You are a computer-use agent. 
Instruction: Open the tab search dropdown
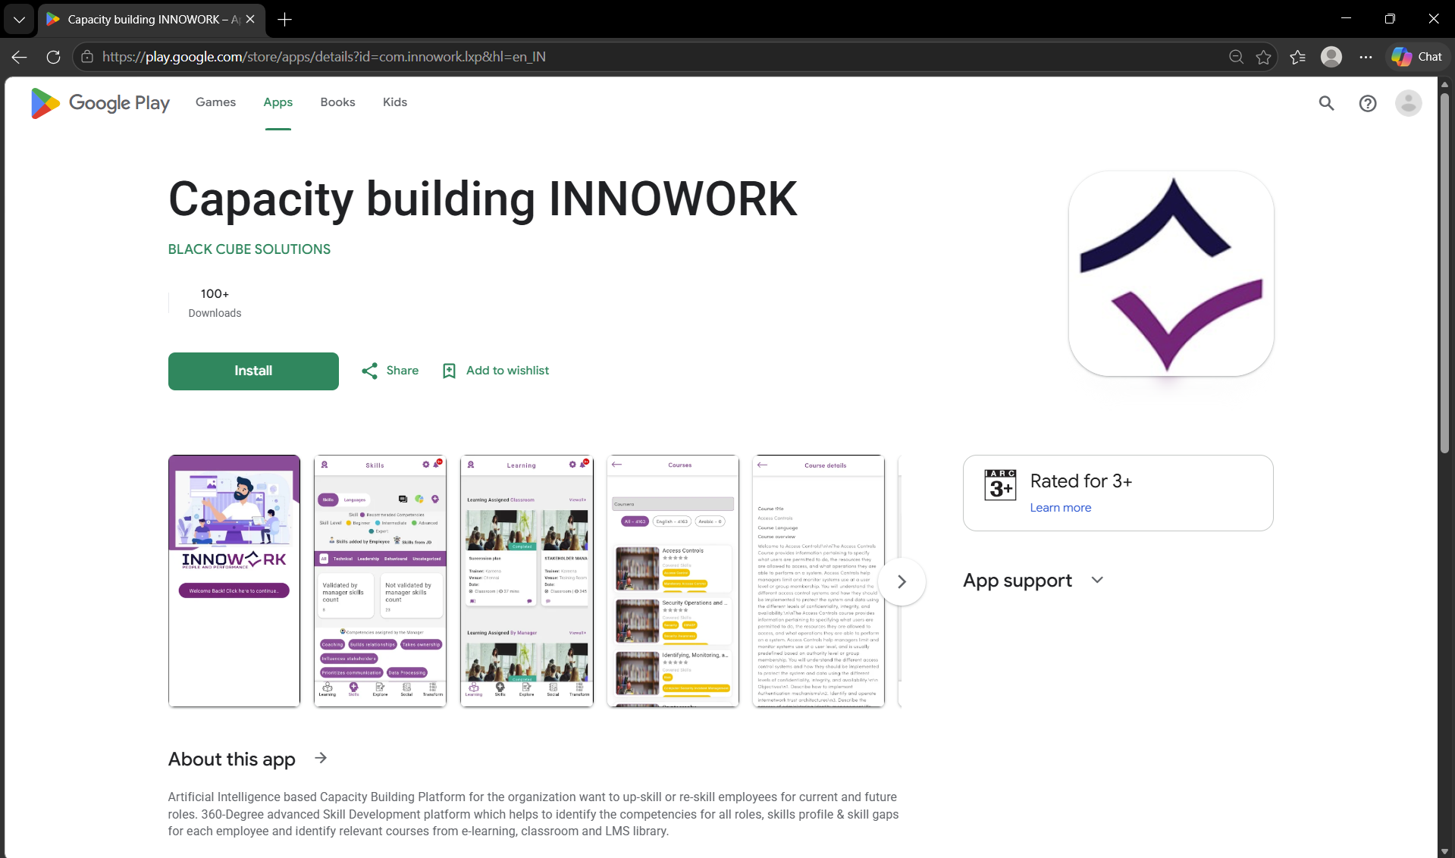(x=19, y=20)
